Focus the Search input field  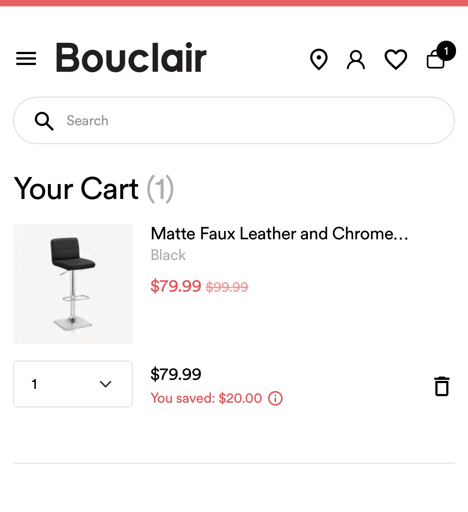point(234,121)
